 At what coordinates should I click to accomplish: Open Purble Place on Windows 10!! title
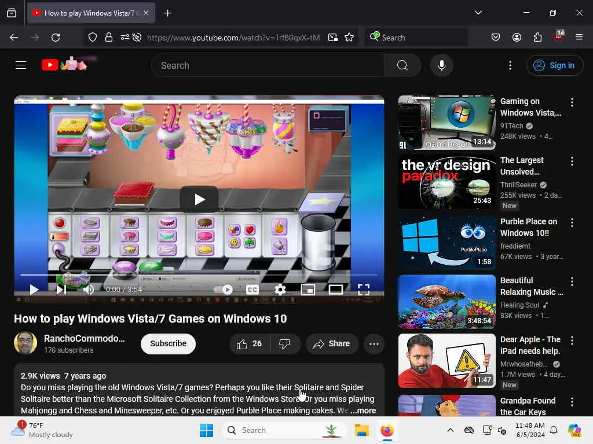[528, 227]
